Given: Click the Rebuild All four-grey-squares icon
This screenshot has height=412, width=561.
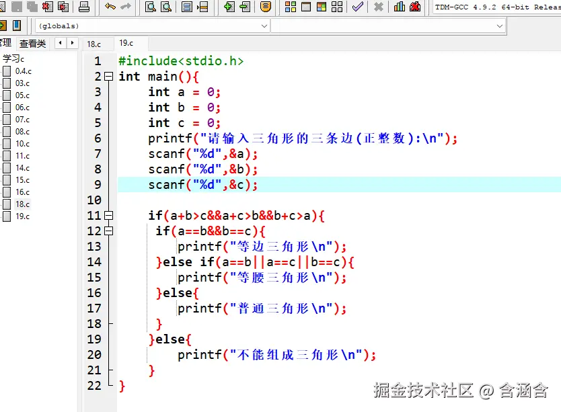Looking at the screenshot, I should tap(337, 7).
